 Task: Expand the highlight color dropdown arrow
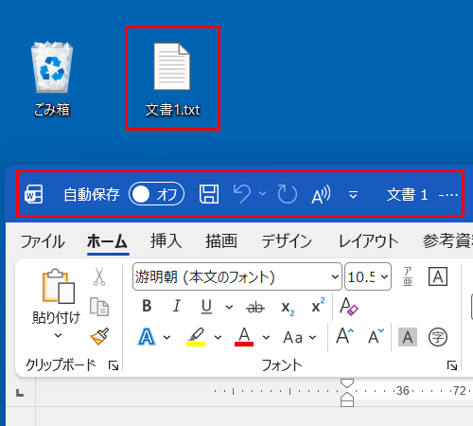(218, 337)
